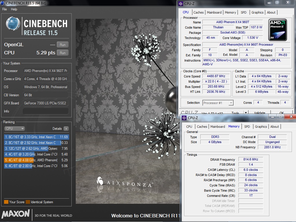296x222 pixels.
Task: Click the orange Your Score legend swatch
Action: (6, 202)
